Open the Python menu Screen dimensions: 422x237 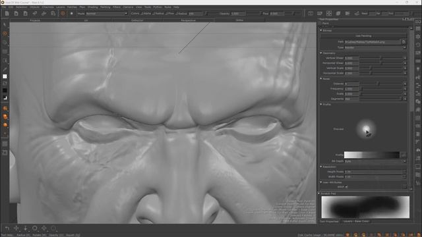point(158,7)
